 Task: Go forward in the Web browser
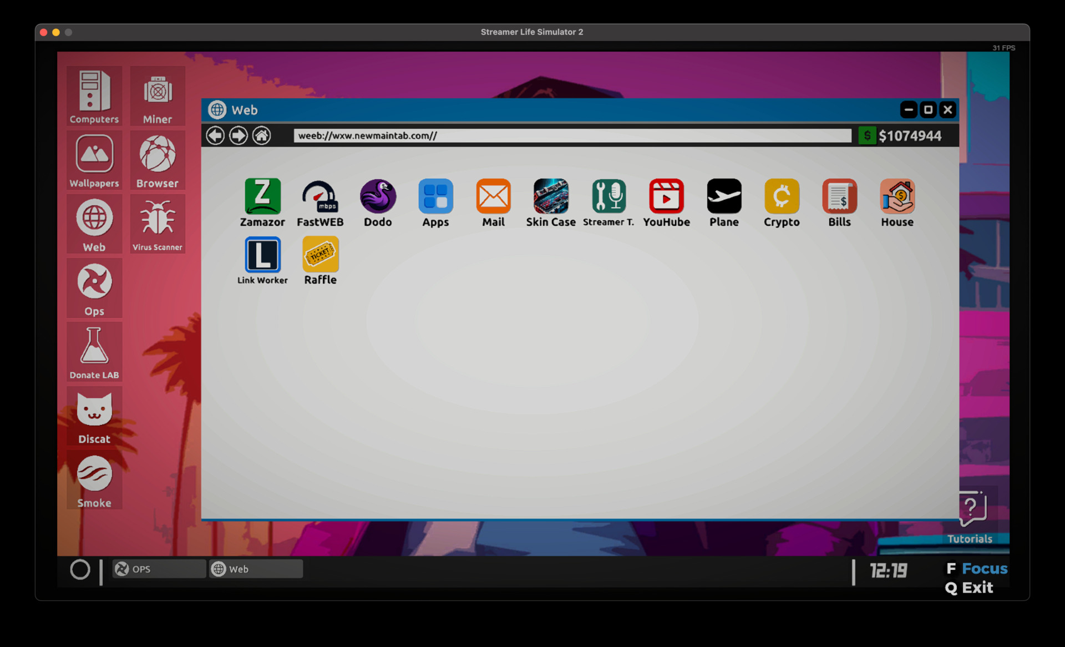pos(239,135)
